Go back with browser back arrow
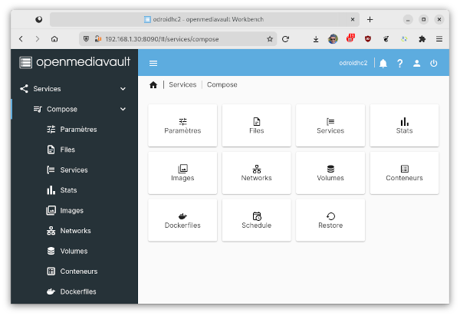Screen dimensions: 460x316 21,38
